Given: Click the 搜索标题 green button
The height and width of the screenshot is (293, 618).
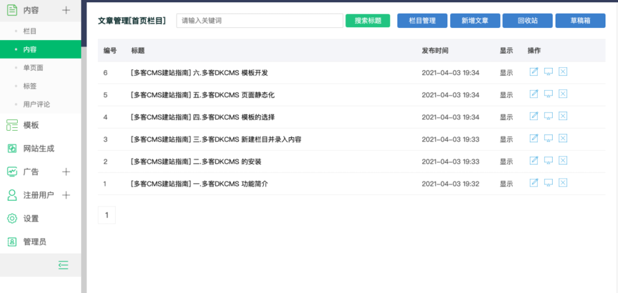Looking at the screenshot, I should point(368,21).
